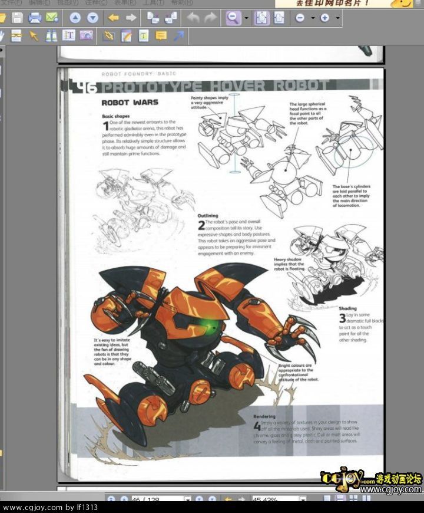
Task: Open the folder icon to open file
Action: pyautogui.click(x=2, y=18)
